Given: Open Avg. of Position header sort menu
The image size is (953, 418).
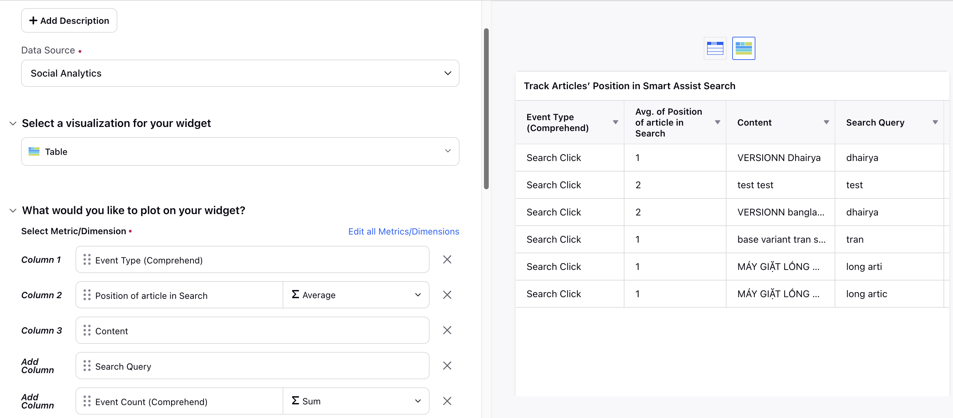Looking at the screenshot, I should (718, 123).
